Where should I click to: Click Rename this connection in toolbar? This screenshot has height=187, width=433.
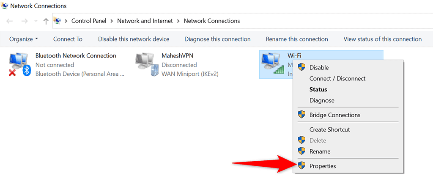[297, 39]
